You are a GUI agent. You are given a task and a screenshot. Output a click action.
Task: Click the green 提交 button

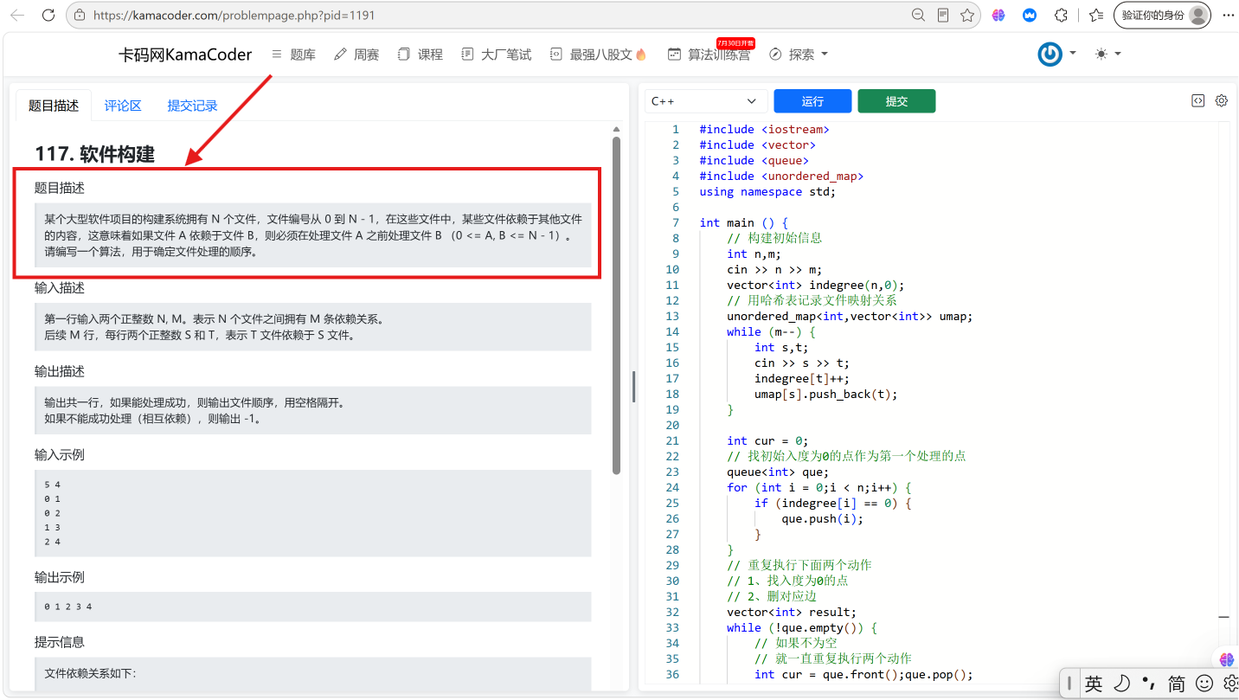(896, 101)
